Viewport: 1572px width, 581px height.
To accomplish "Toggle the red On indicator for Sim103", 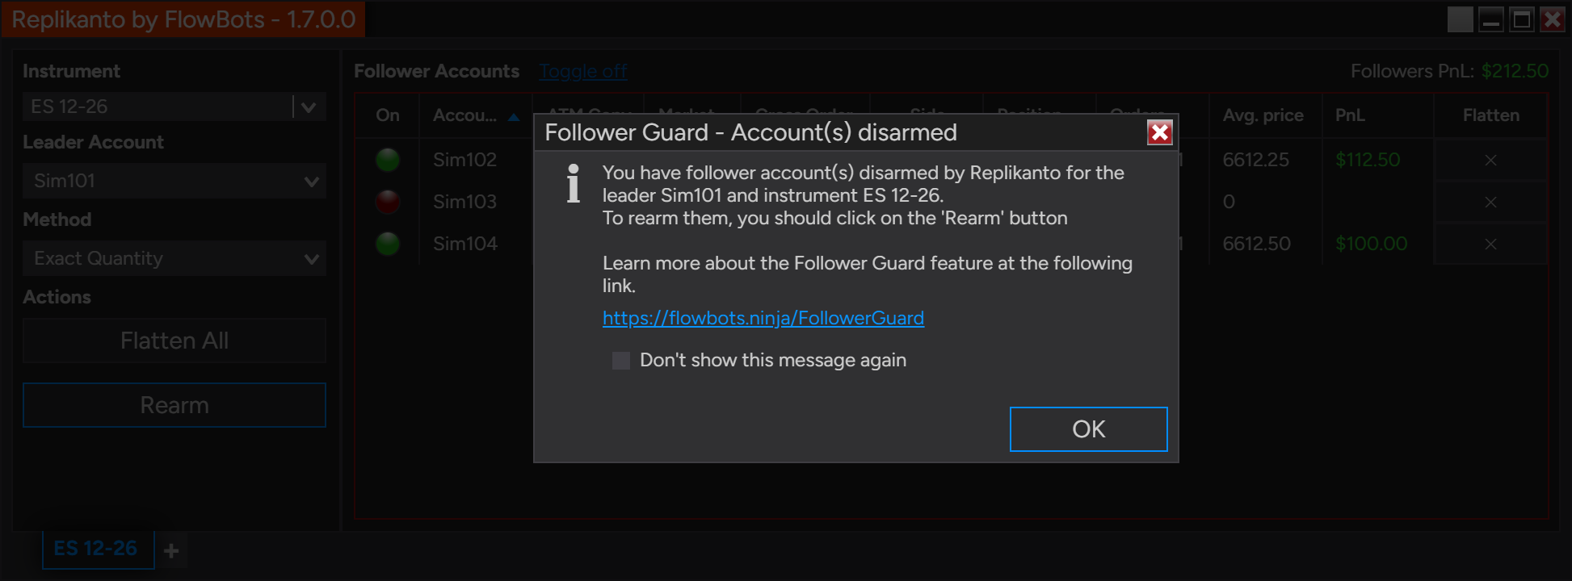I will [388, 202].
